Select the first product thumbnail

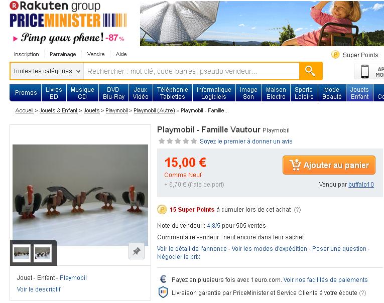22,253
